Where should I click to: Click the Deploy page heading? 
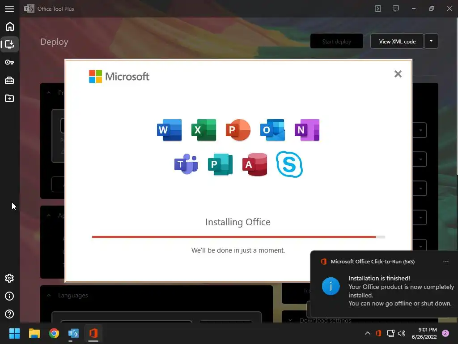(54, 42)
